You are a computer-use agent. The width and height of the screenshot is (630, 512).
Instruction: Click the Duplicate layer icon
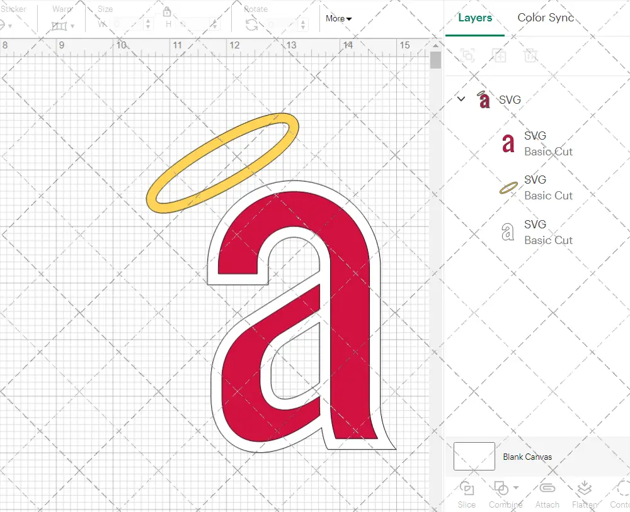[x=499, y=55]
